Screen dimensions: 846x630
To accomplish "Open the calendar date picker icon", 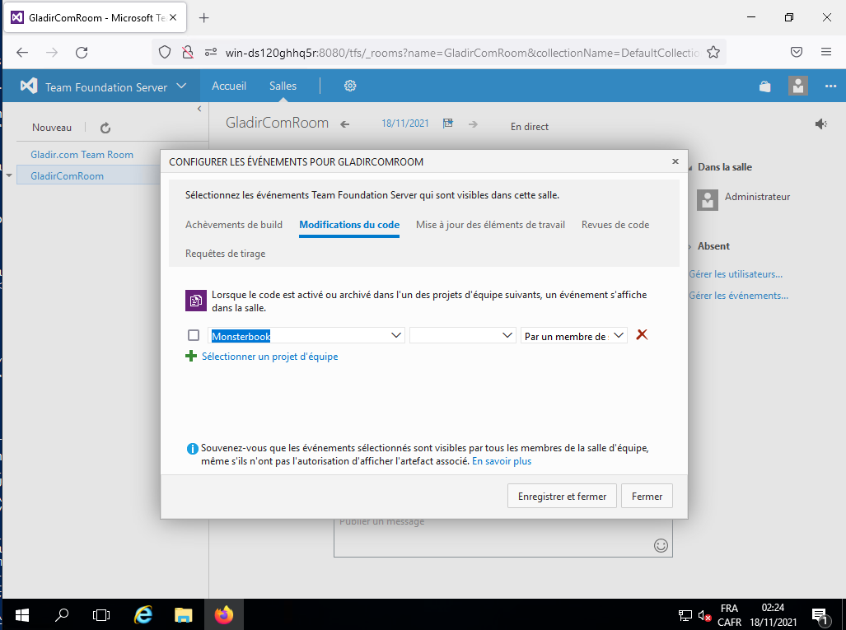I will click(x=448, y=124).
